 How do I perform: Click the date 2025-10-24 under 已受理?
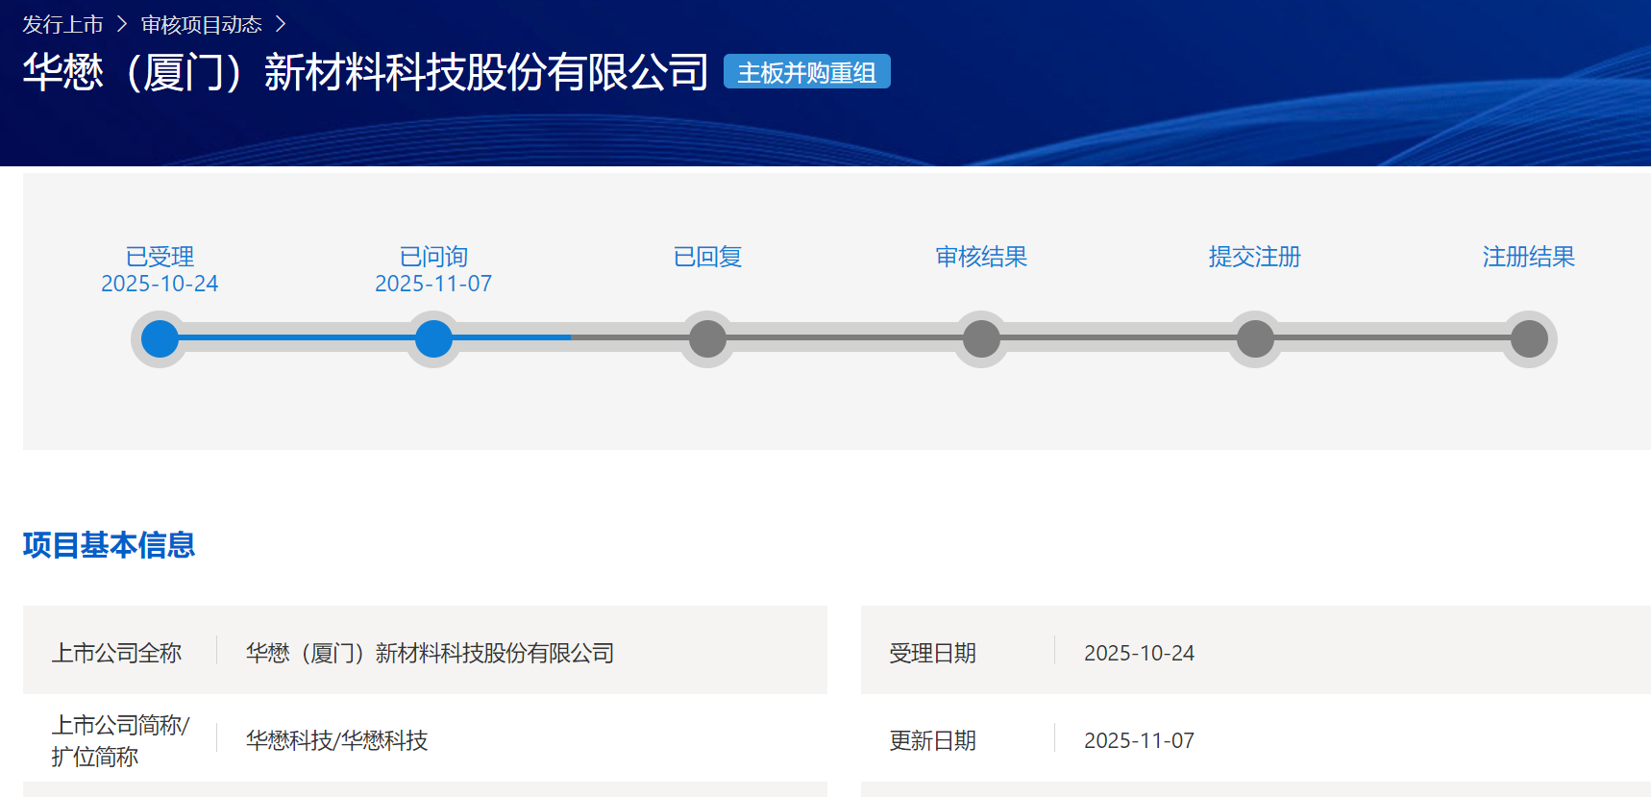point(160,284)
